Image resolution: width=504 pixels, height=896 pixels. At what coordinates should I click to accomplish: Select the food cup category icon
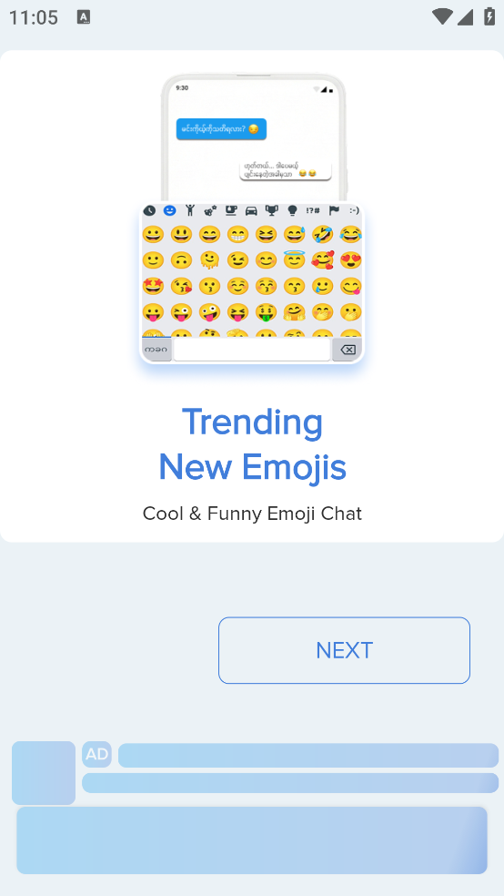tap(230, 210)
